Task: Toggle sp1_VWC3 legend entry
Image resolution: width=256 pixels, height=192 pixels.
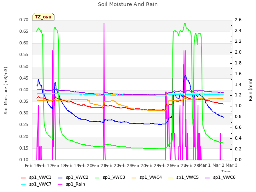Action: point(110,178)
